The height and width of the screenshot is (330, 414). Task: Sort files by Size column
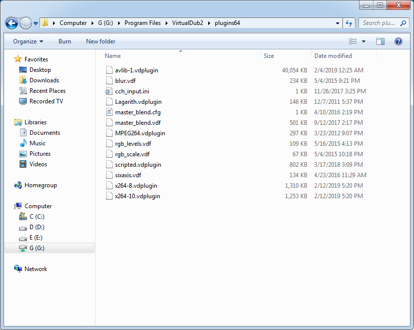(x=268, y=56)
